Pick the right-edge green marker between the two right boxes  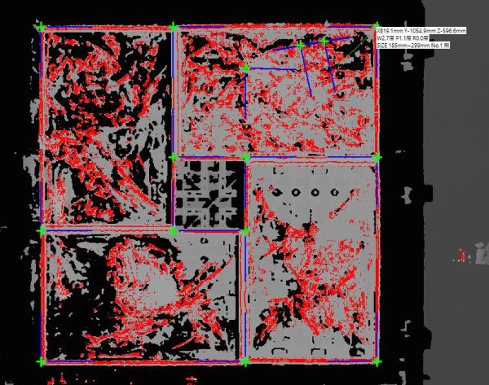pyautogui.click(x=377, y=156)
